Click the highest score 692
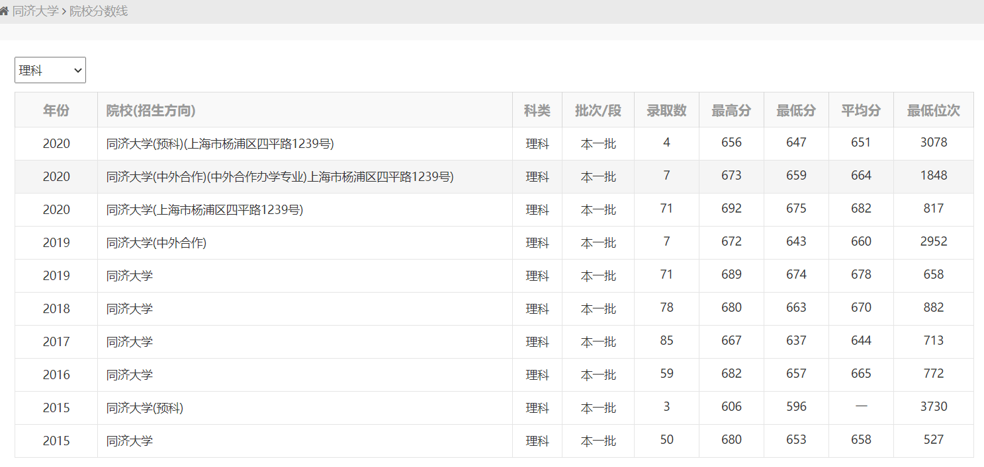Screen dimensions: 984x467 click(731, 208)
